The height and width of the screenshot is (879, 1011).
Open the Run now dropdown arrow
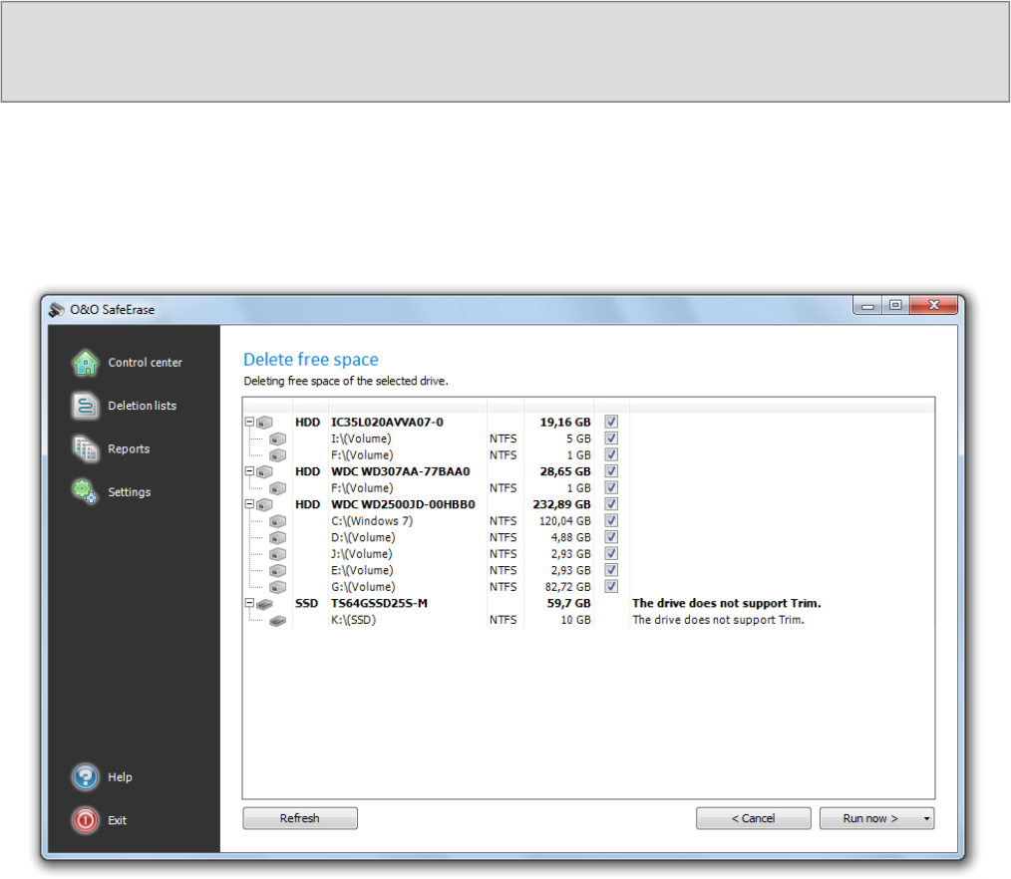(926, 819)
